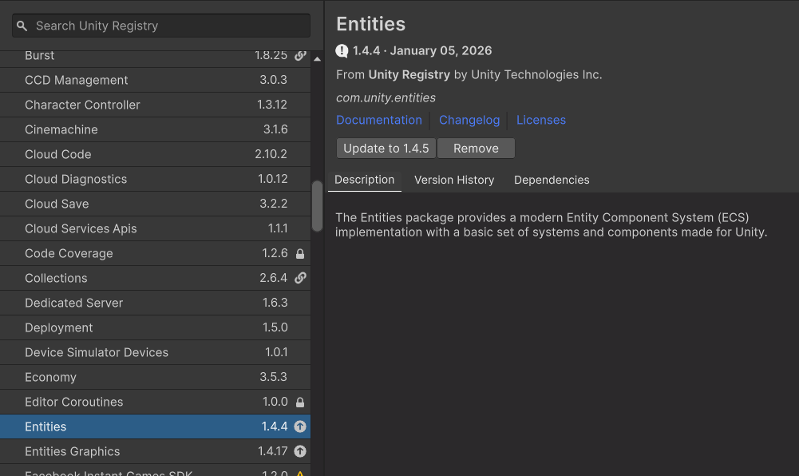
Task: Click the 2.10.2 version of Cloud Code
Action: coord(271,154)
